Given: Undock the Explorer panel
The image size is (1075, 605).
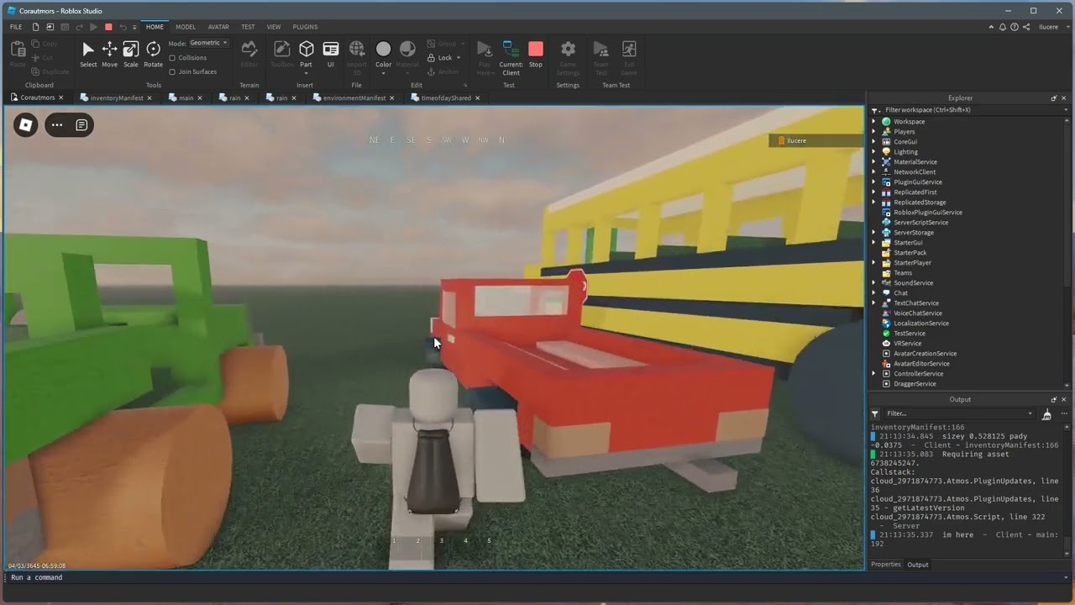Looking at the screenshot, I should (1053, 98).
